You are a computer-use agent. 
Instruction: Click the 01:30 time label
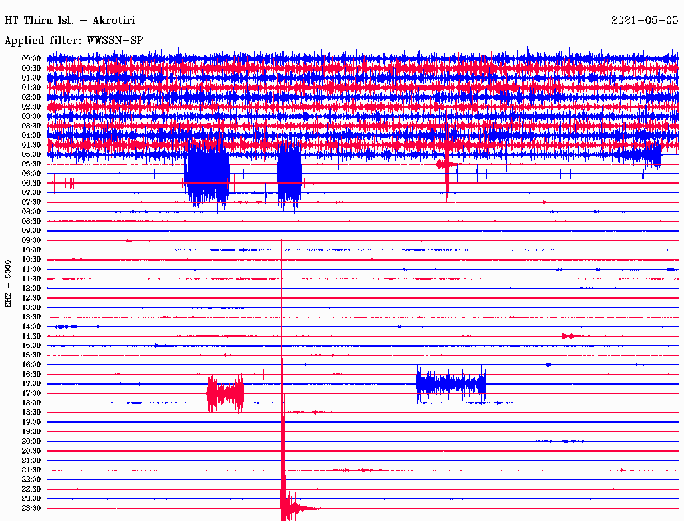31,88
